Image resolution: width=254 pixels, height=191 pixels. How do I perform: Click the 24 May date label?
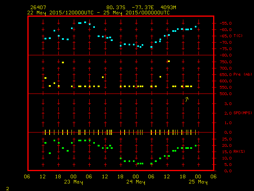pos(136,182)
